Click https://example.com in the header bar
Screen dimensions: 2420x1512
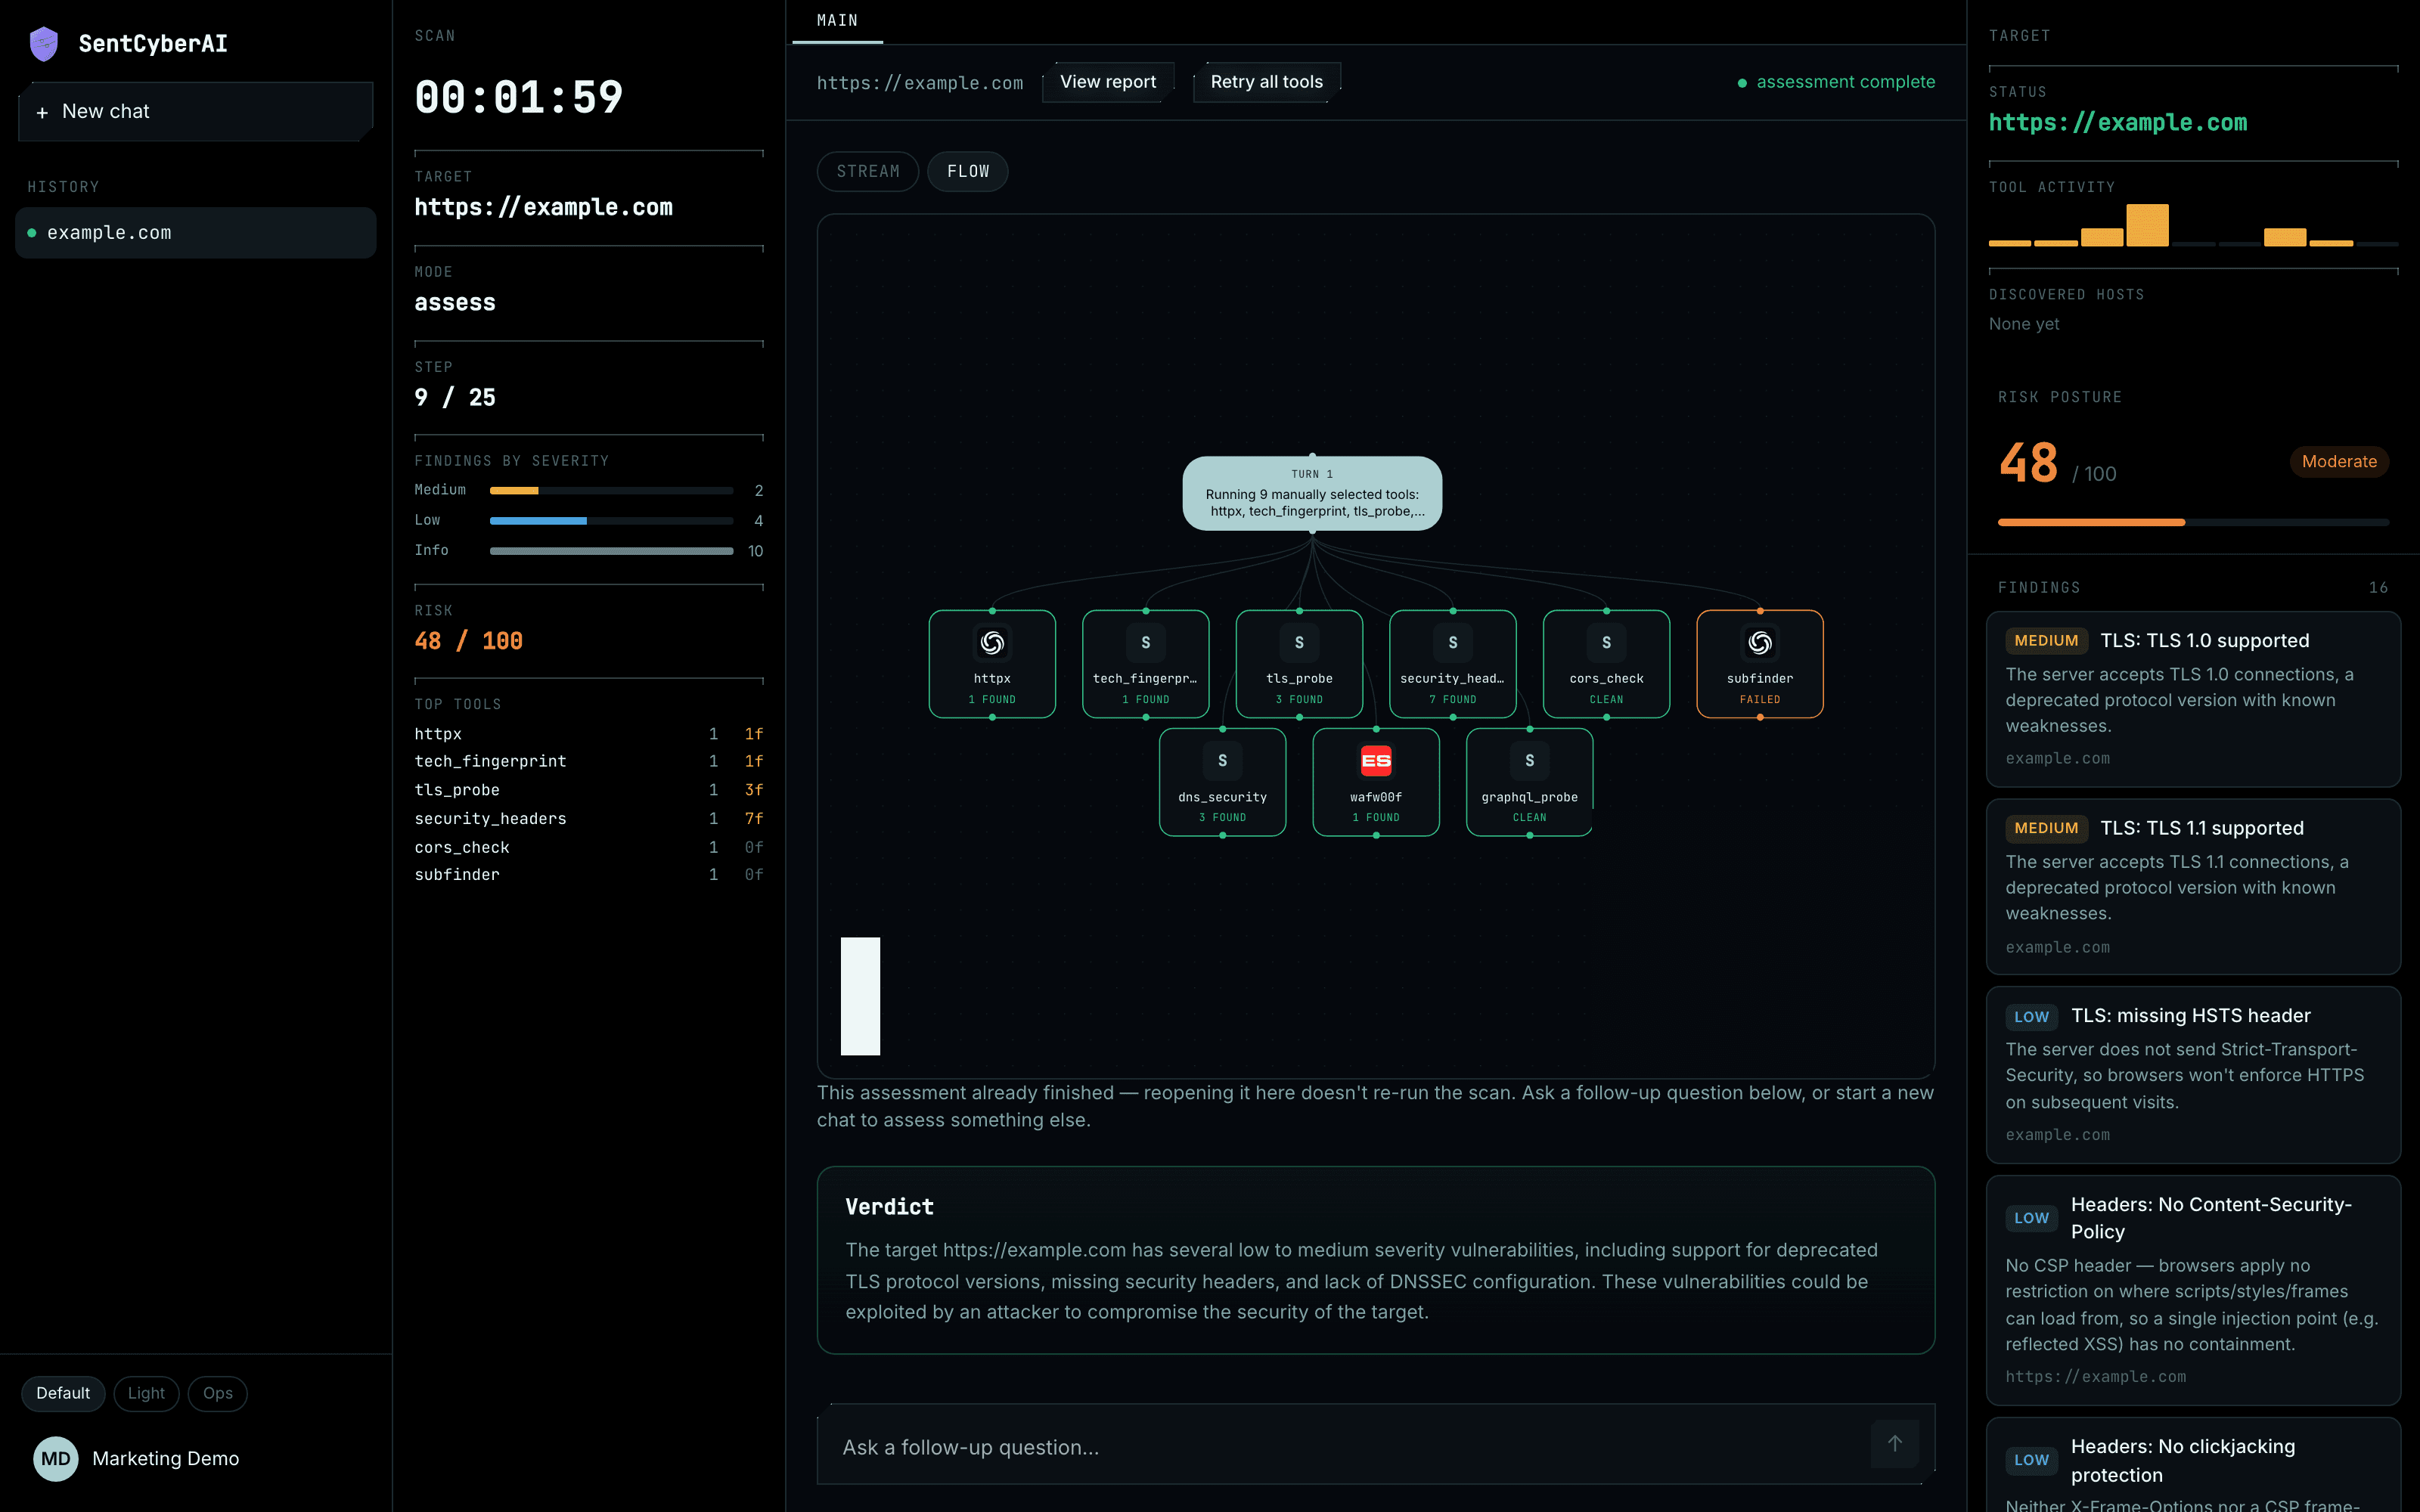[x=920, y=83]
